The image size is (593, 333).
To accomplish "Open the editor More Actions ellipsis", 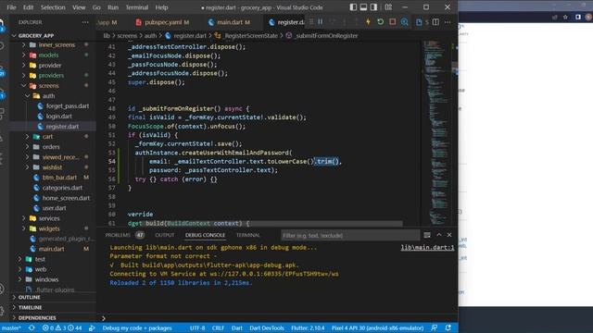I will [x=448, y=22].
